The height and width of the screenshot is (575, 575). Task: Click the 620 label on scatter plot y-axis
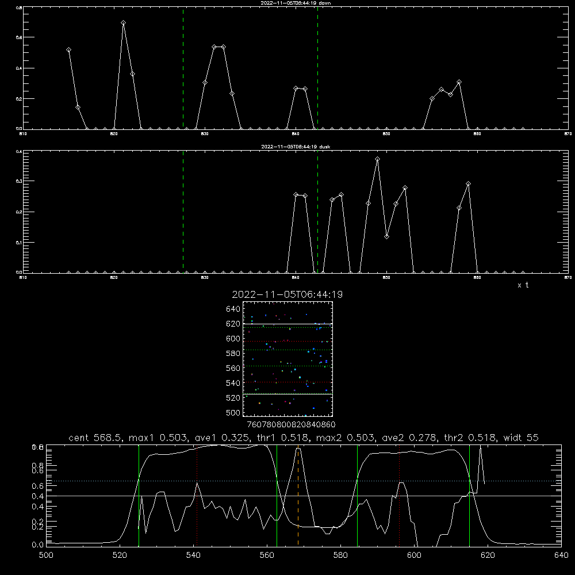pyautogui.click(x=233, y=324)
